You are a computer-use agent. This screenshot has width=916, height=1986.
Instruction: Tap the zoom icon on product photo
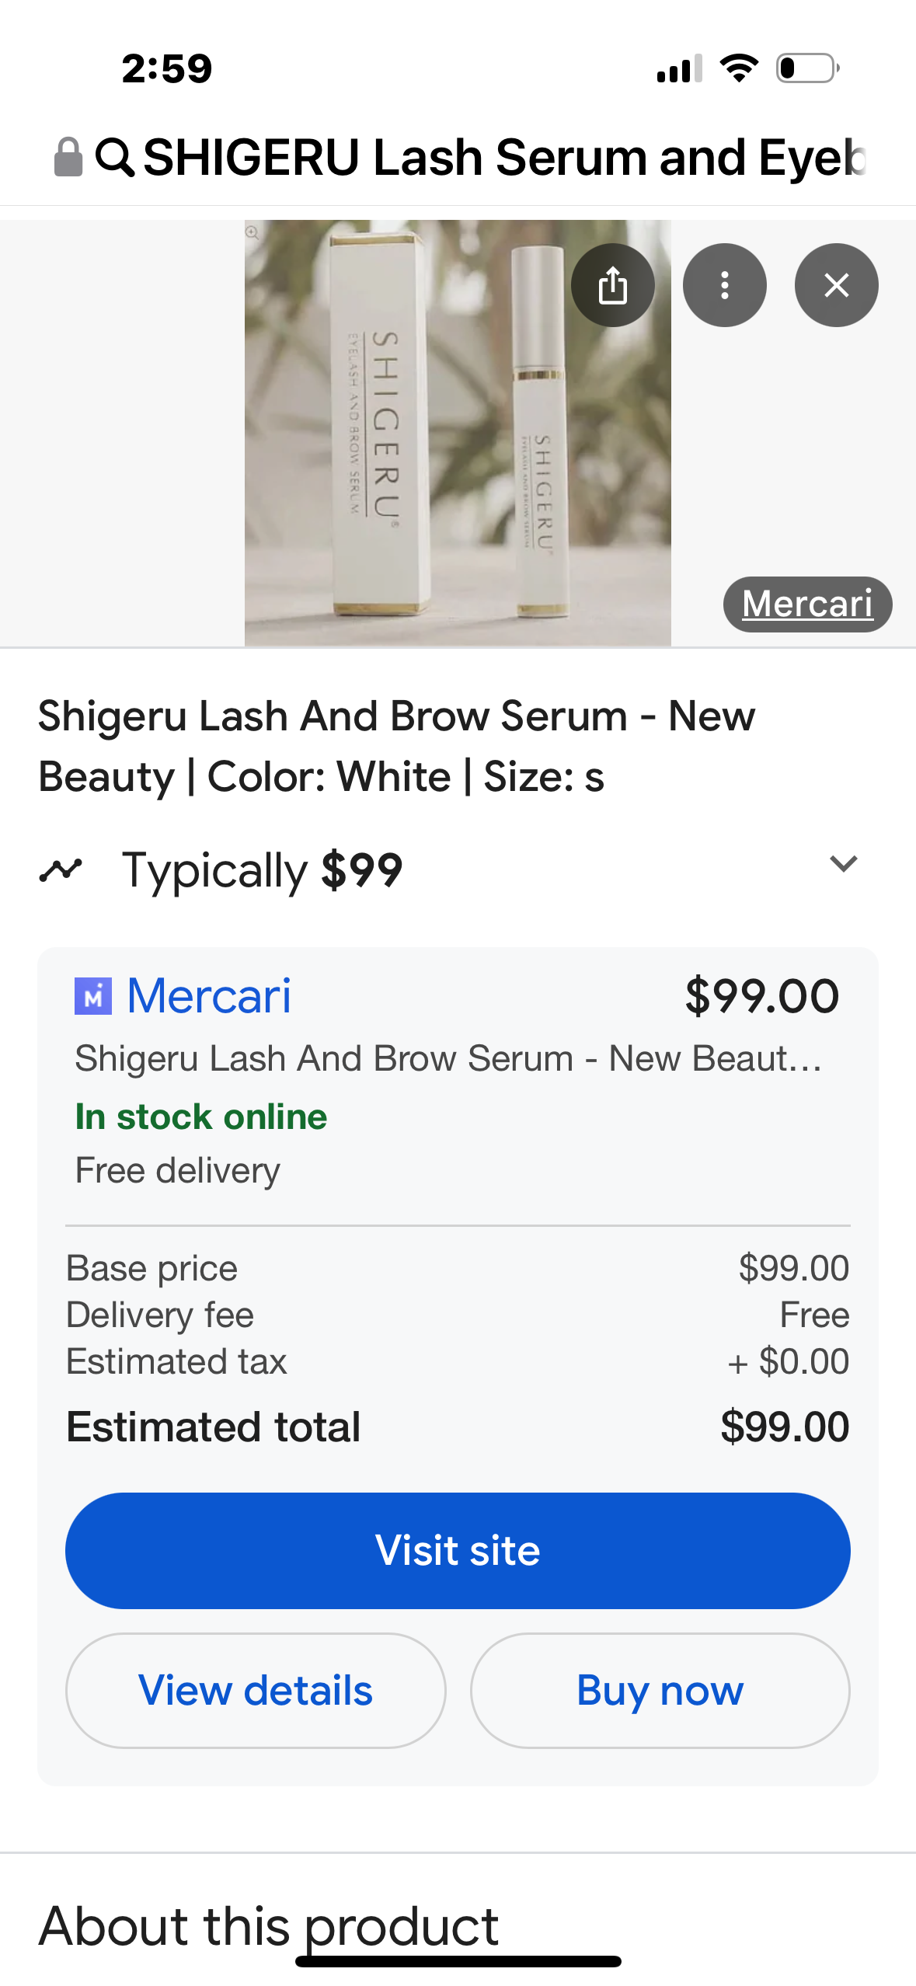click(253, 232)
